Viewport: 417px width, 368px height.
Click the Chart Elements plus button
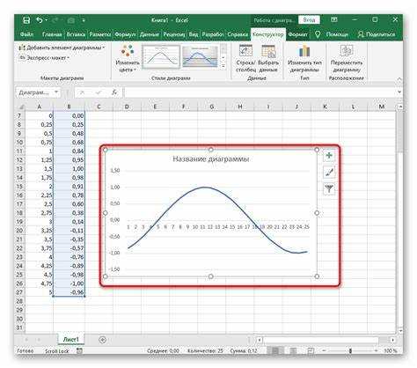click(329, 156)
